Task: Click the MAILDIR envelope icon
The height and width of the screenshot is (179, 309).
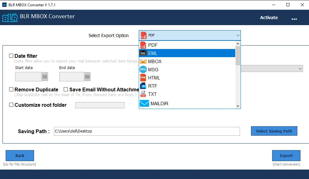Action: coord(144,103)
